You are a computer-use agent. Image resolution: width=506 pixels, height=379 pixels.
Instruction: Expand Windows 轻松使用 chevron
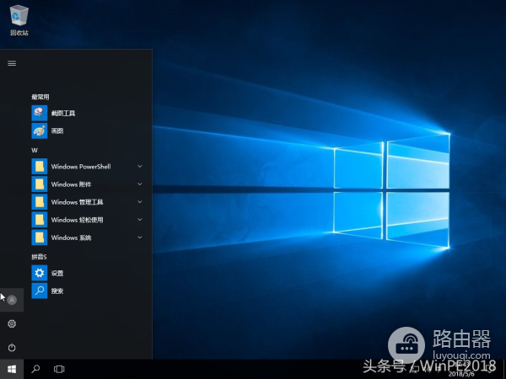click(x=140, y=220)
